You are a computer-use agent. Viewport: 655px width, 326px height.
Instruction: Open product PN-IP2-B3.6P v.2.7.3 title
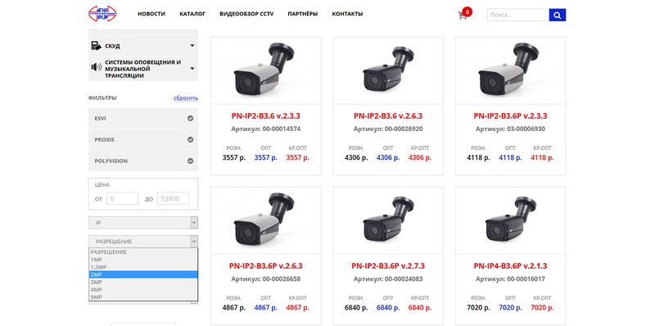pyautogui.click(x=388, y=266)
